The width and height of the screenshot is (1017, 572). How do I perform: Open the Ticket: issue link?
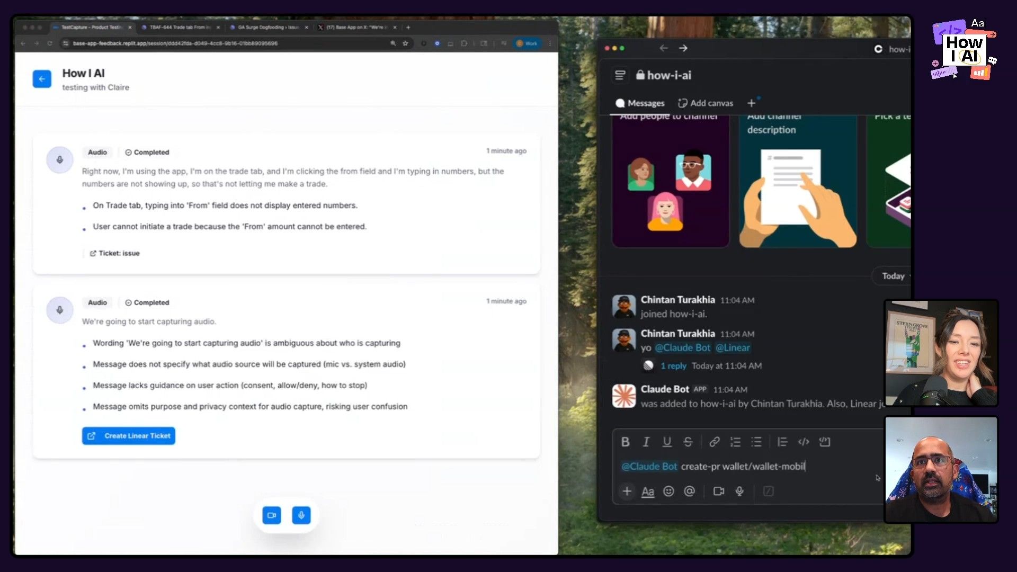click(x=115, y=253)
